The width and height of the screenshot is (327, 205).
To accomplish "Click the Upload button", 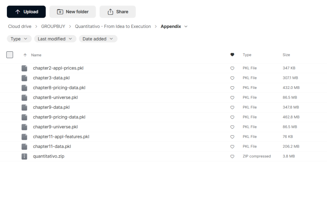I will tap(26, 12).
